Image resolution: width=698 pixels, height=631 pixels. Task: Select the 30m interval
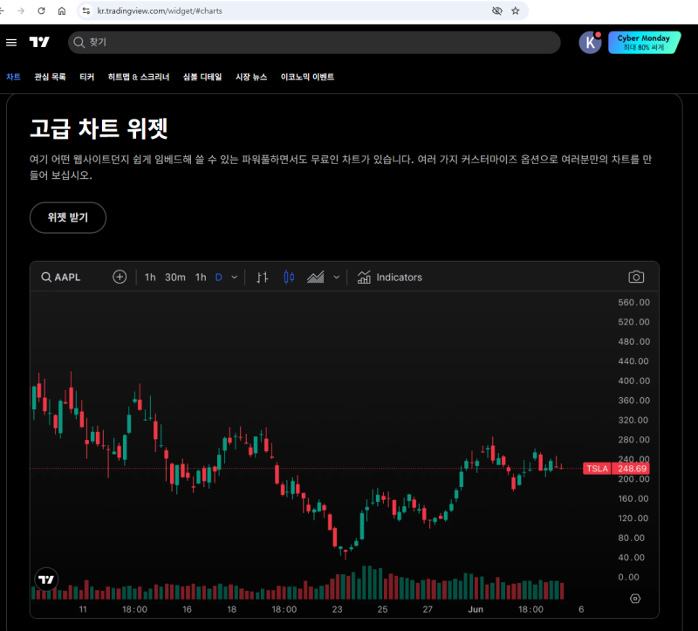175,277
